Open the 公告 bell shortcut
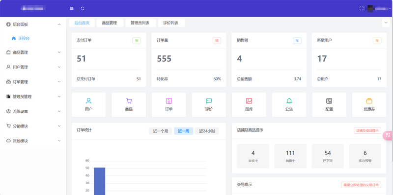This screenshot has height=195, width=393. tap(289, 104)
